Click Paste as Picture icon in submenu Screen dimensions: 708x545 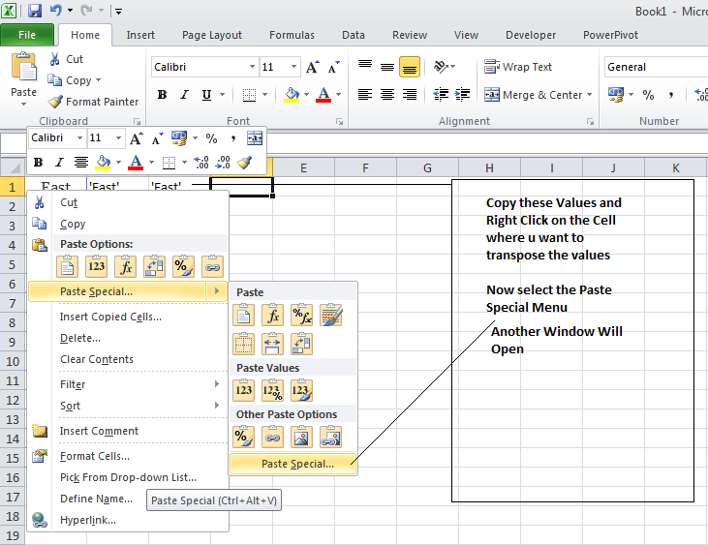[301, 437]
